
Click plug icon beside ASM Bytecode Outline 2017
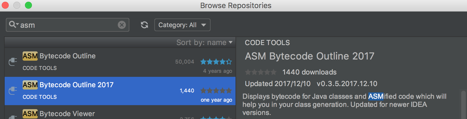coord(13,91)
